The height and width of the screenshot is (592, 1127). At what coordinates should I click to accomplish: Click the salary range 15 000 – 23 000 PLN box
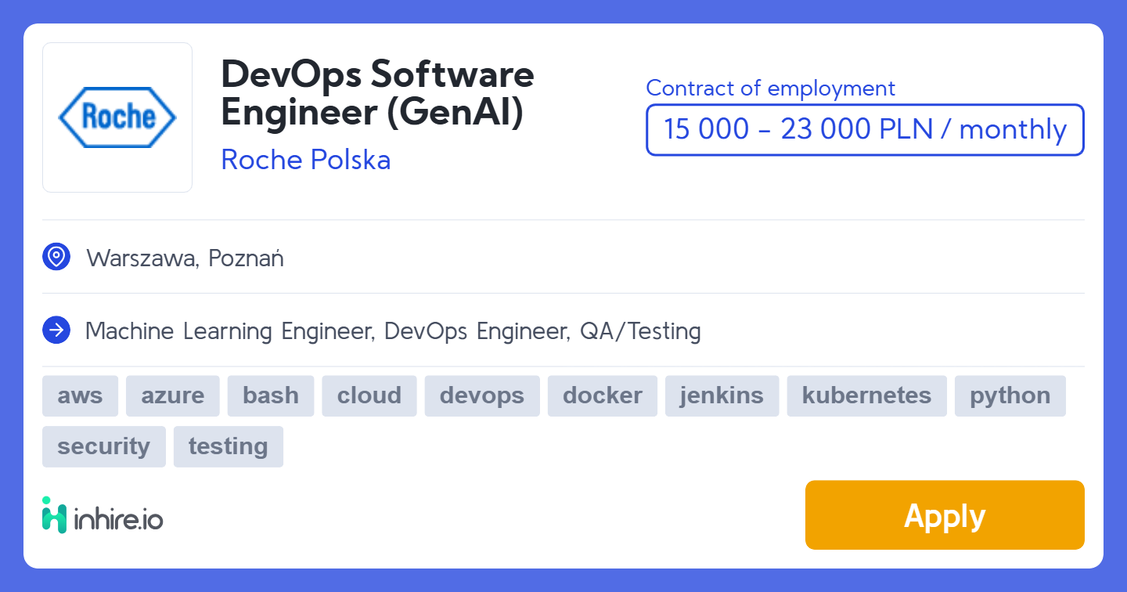pos(865,130)
